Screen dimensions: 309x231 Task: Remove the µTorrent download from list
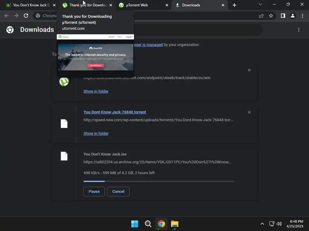[x=249, y=70]
